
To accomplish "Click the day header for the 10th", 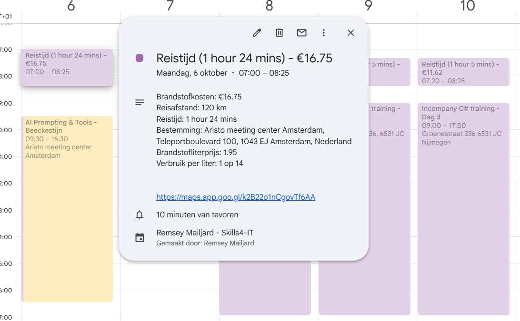I will (468, 7).
